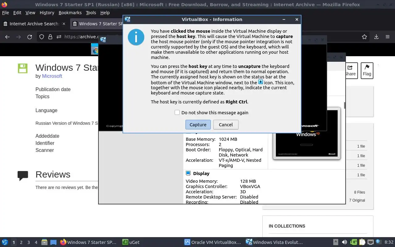Switch to workspace 4 in the taskbar
This screenshot has height=247, width=395.
36,242
